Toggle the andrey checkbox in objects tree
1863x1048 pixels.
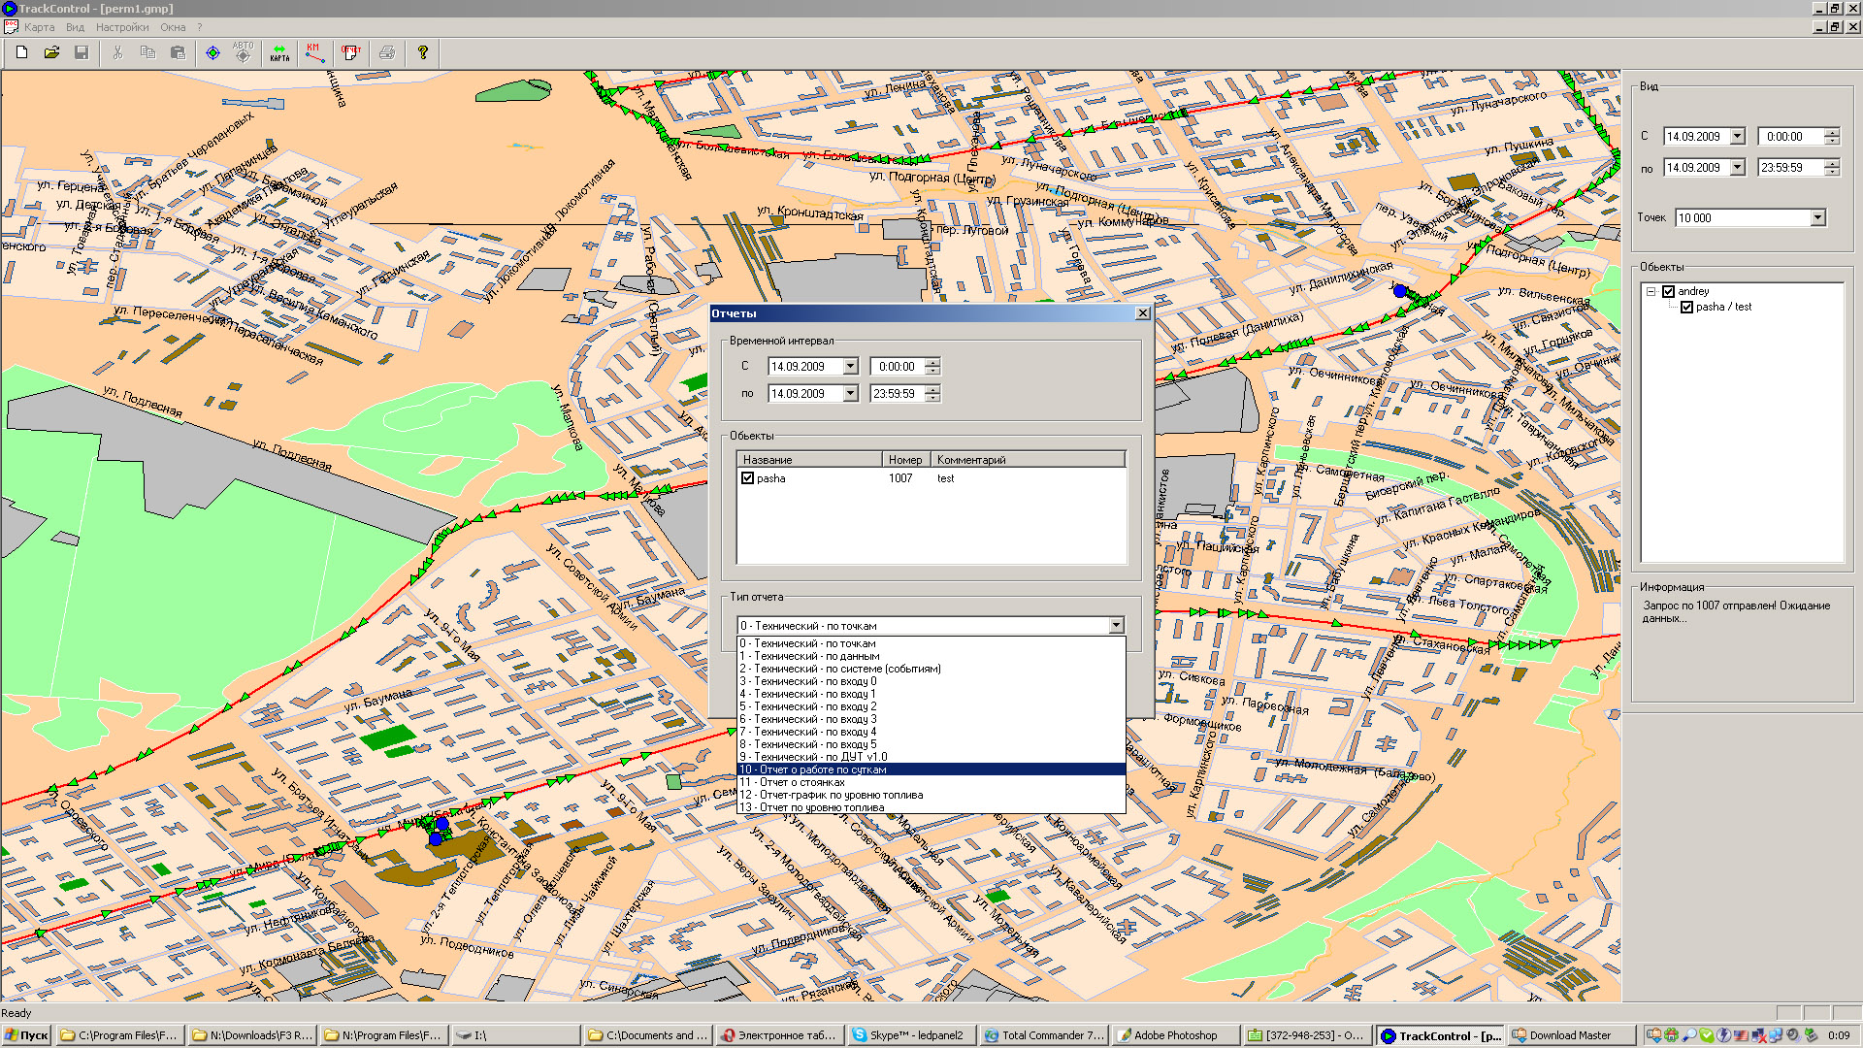[x=1669, y=291]
